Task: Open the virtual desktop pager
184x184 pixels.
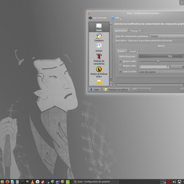Action: coord(163,182)
